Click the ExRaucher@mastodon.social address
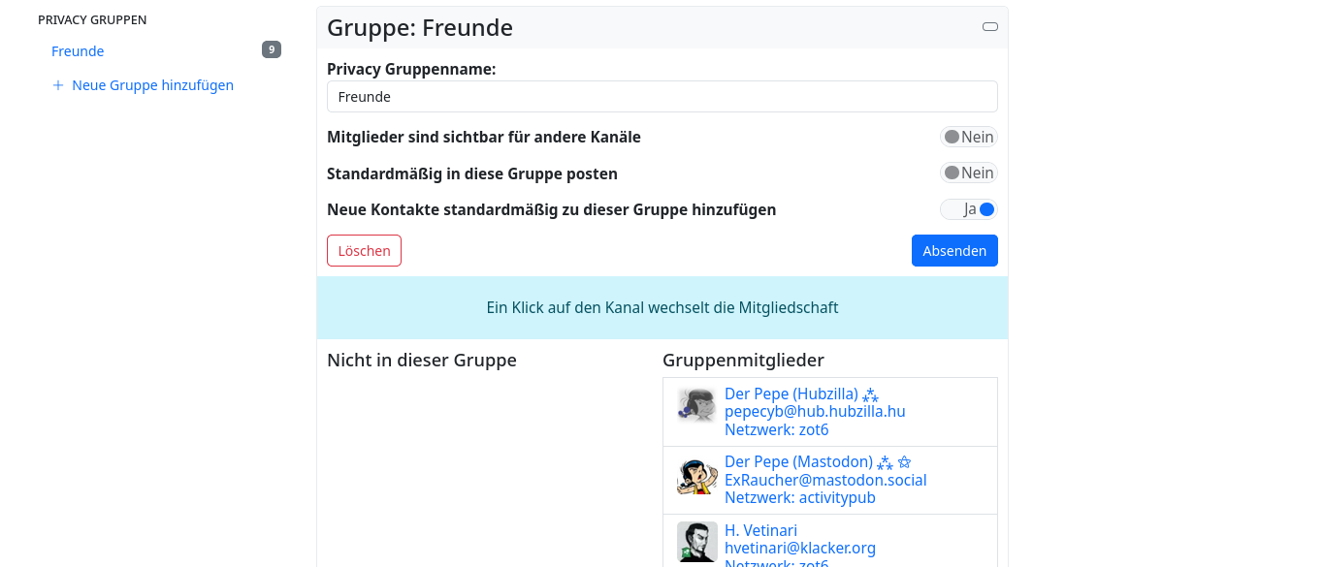Screen dimensions: 1324x567 tap(825, 480)
